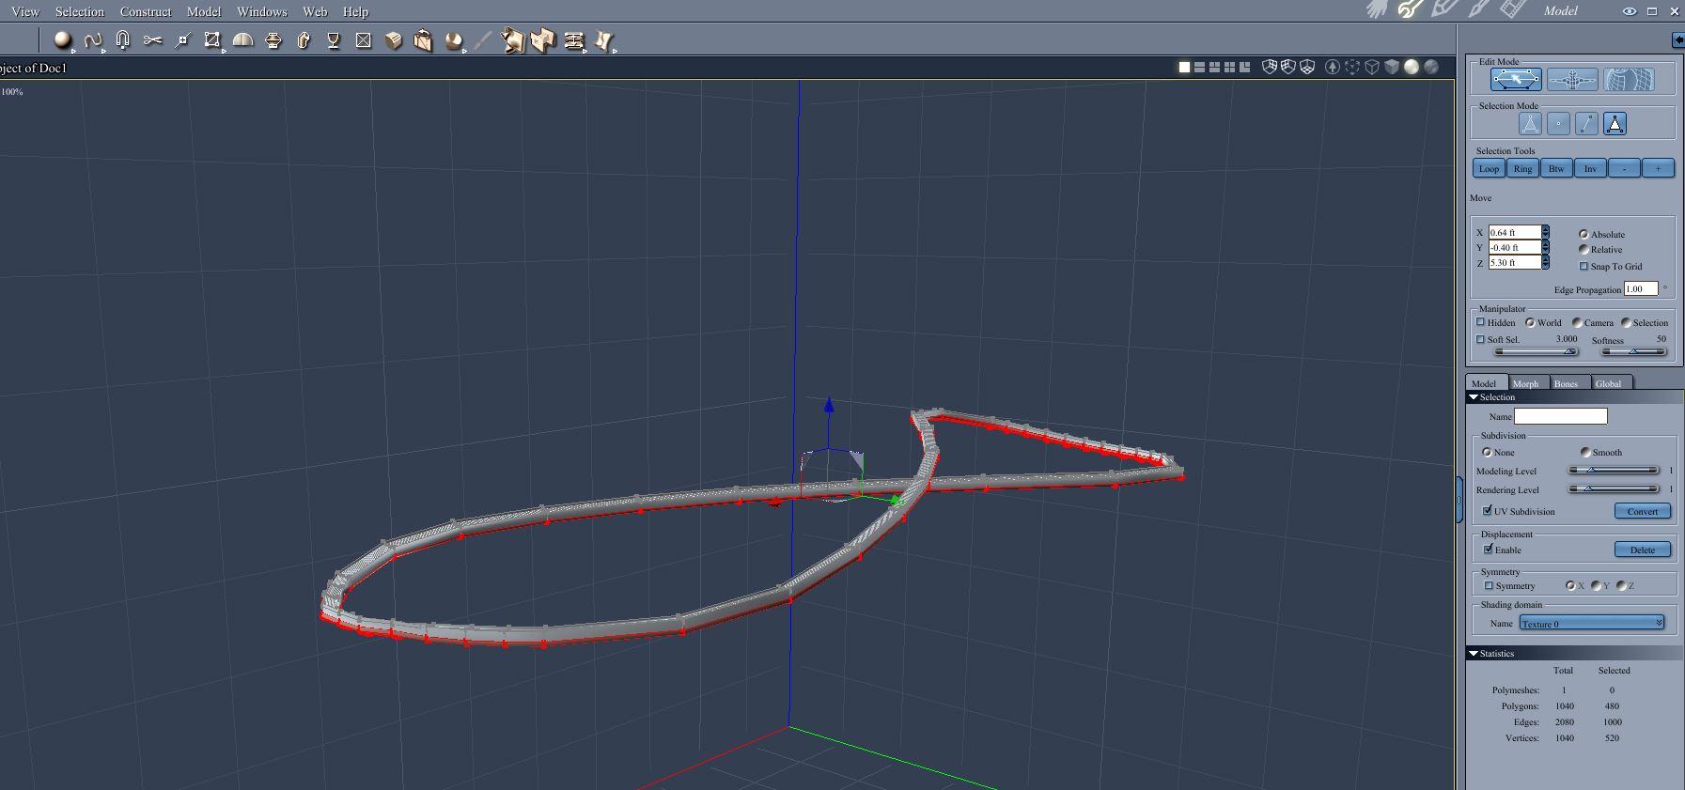Enable smooth shaded sphere display mode
The width and height of the screenshot is (1685, 790).
(x=1412, y=67)
